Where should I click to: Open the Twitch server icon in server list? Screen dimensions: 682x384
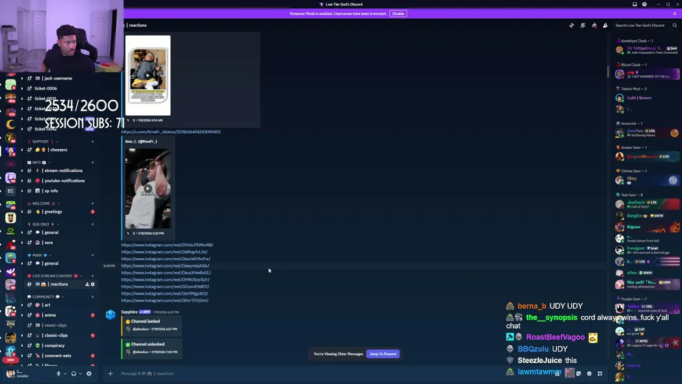click(x=11, y=178)
